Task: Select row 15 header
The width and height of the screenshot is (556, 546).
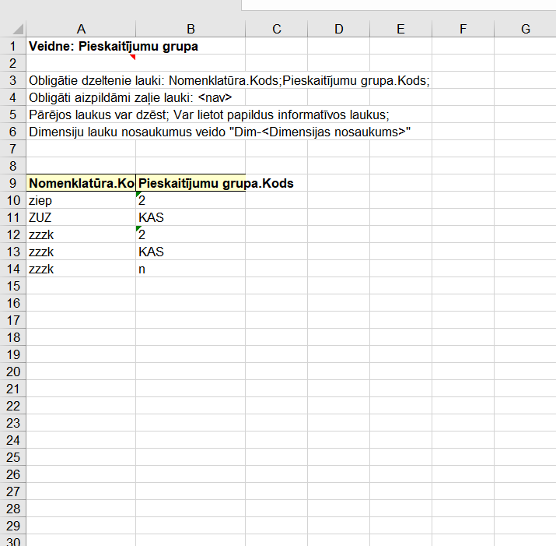Action: [12, 286]
